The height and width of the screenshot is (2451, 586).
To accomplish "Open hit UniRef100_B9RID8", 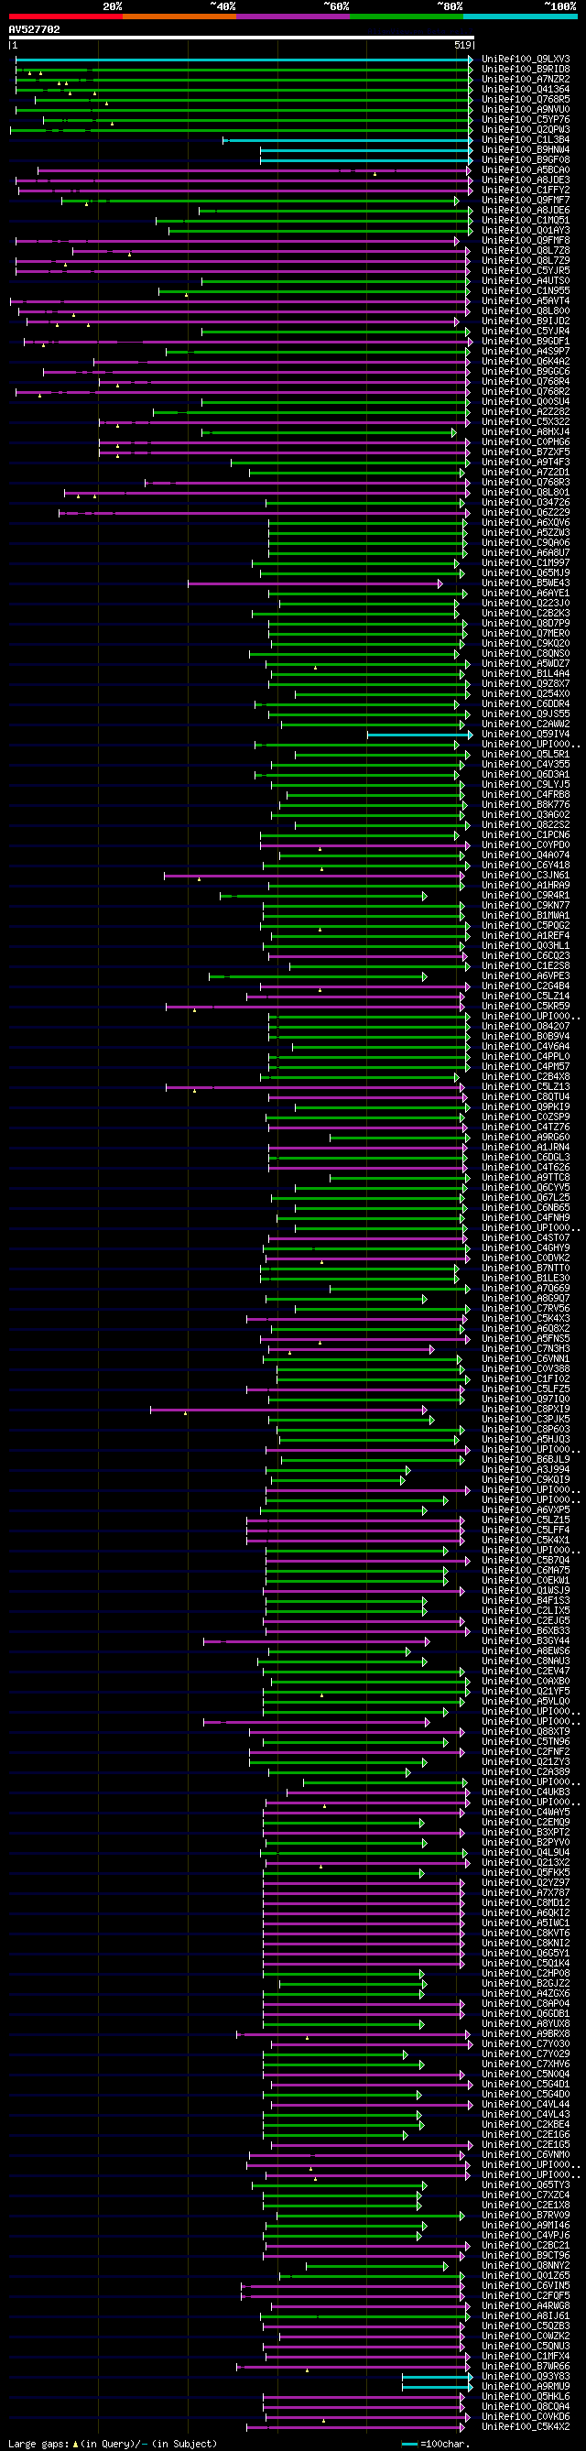I will [x=526, y=70].
